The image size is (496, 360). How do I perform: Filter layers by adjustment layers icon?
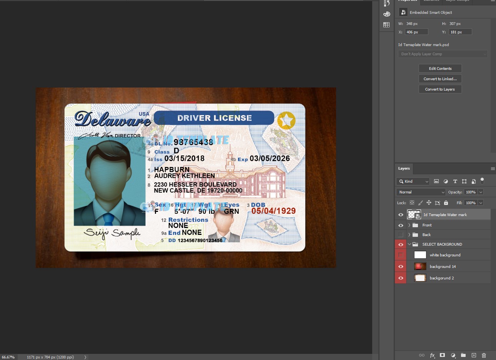tap(446, 181)
